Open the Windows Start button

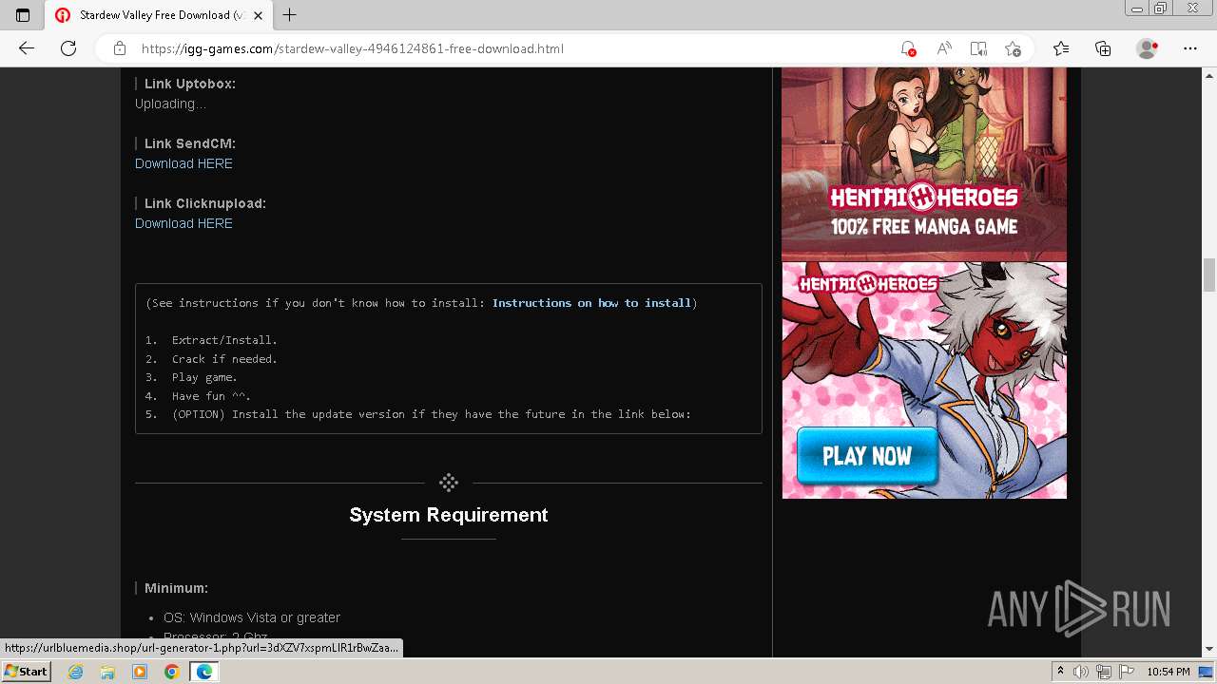[x=27, y=671]
